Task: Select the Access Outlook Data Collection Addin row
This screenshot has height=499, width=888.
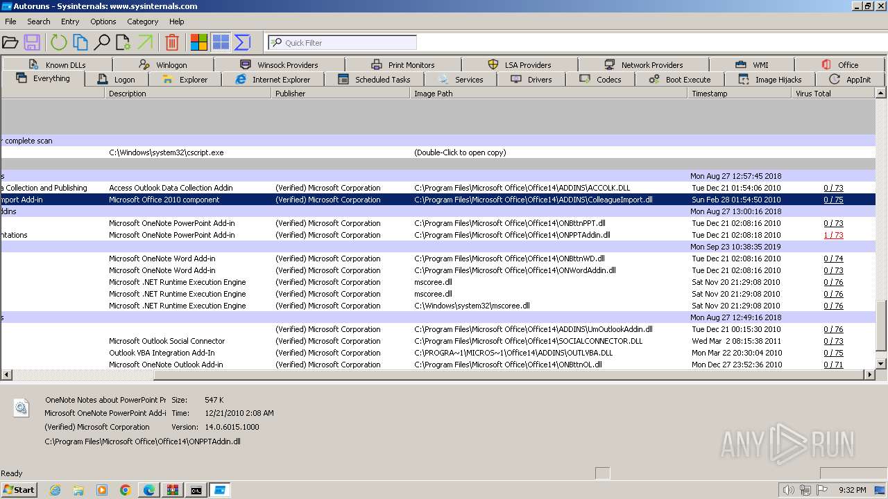Action: [438, 188]
